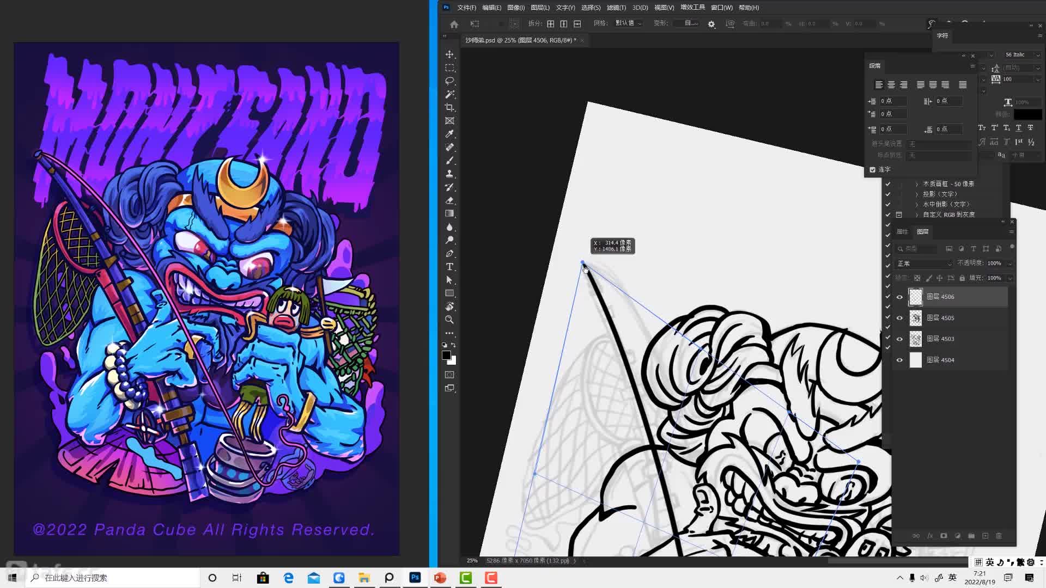The height and width of the screenshot is (588, 1046).
Task: Select the Lasso tool
Action: click(449, 81)
